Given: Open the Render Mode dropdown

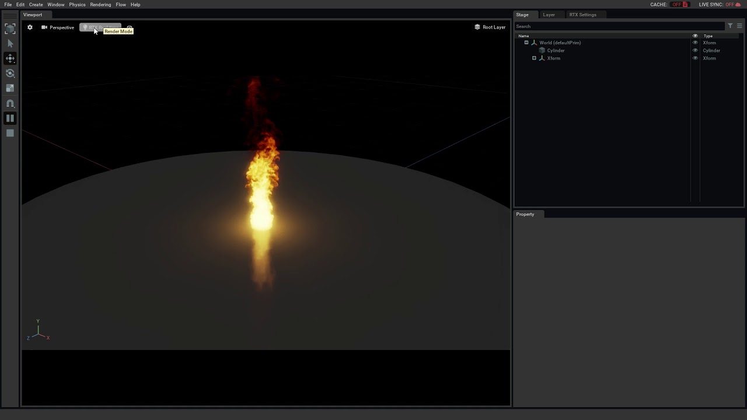Looking at the screenshot, I should tap(100, 27).
